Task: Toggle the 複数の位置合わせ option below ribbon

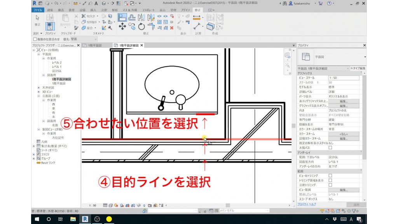Action: (34, 39)
